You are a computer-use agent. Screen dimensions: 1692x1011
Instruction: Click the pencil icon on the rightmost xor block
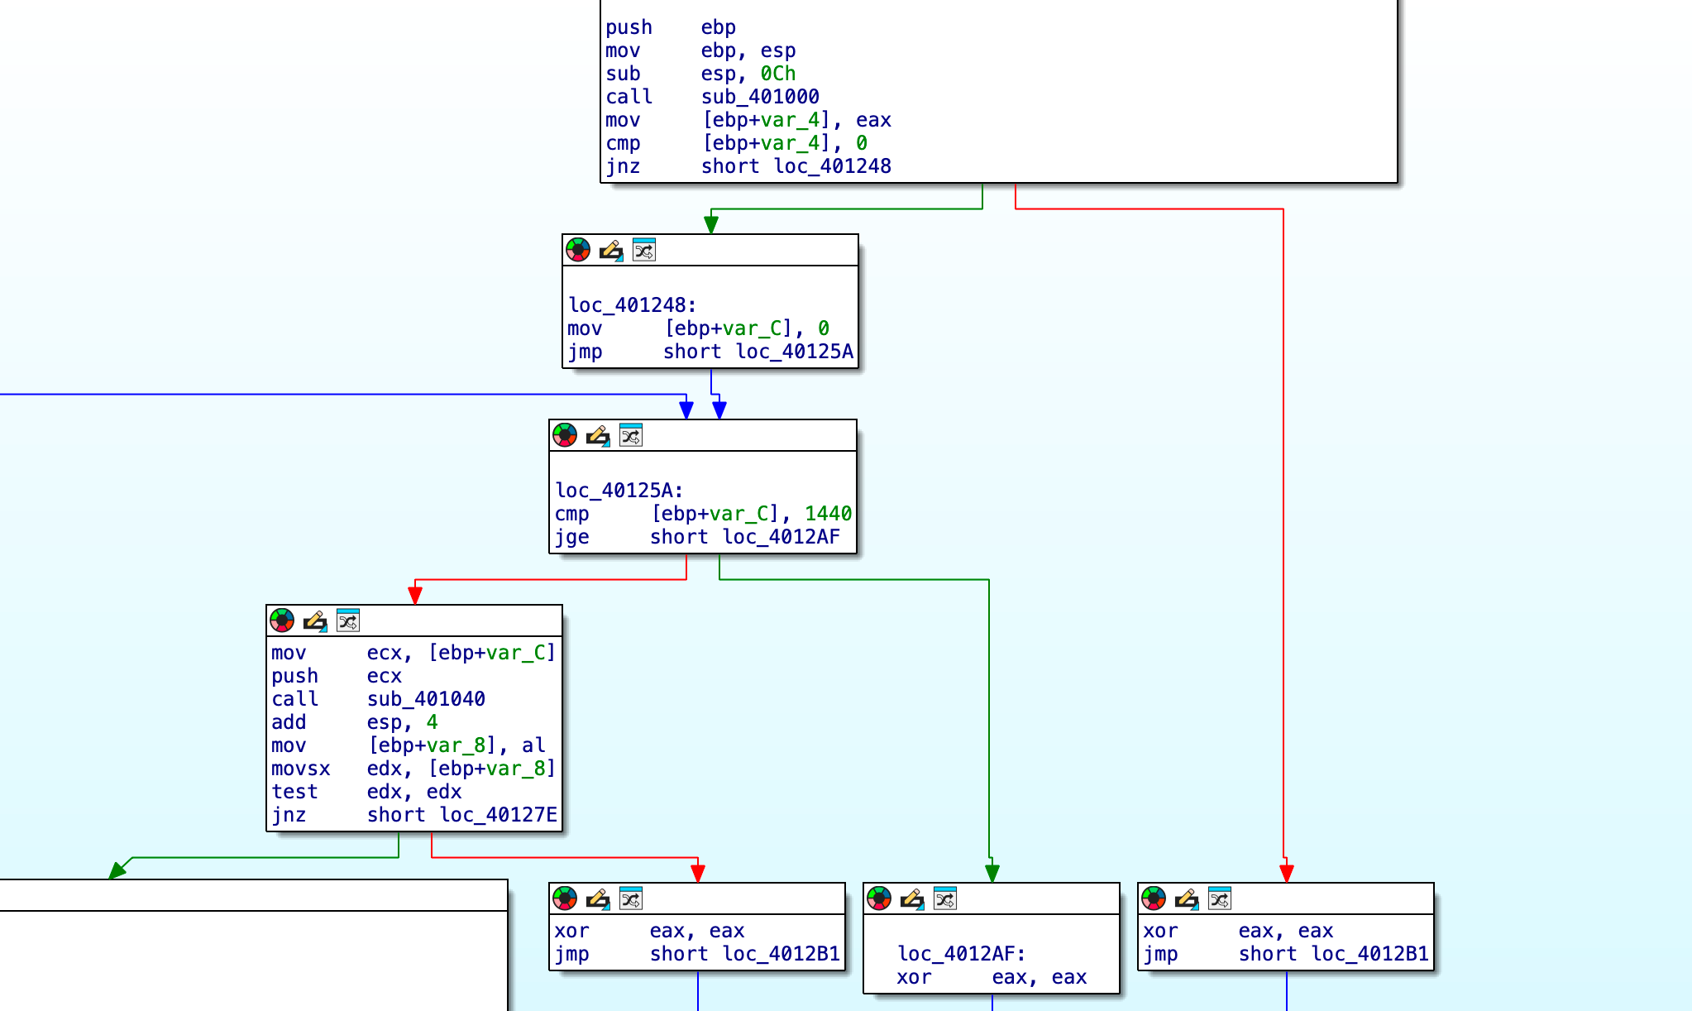pyautogui.click(x=1187, y=898)
